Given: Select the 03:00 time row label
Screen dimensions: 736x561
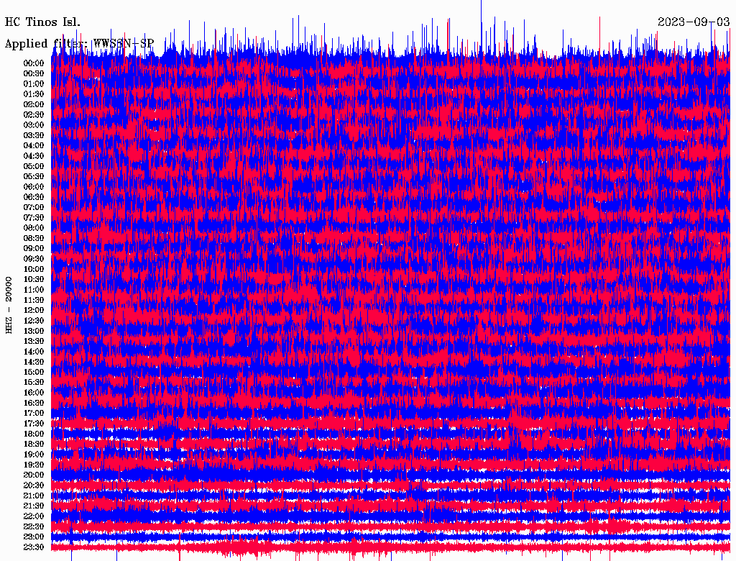Looking at the screenshot, I should [x=34, y=125].
